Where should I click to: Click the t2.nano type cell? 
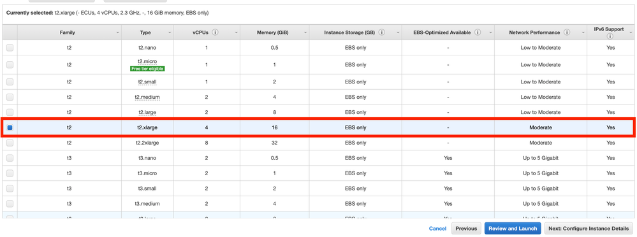coord(147,48)
